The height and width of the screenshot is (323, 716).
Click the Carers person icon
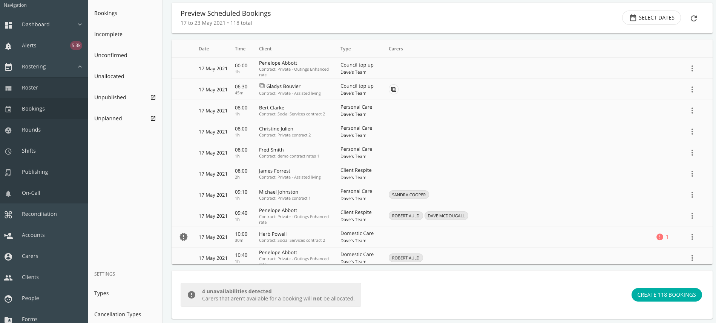coord(8,256)
